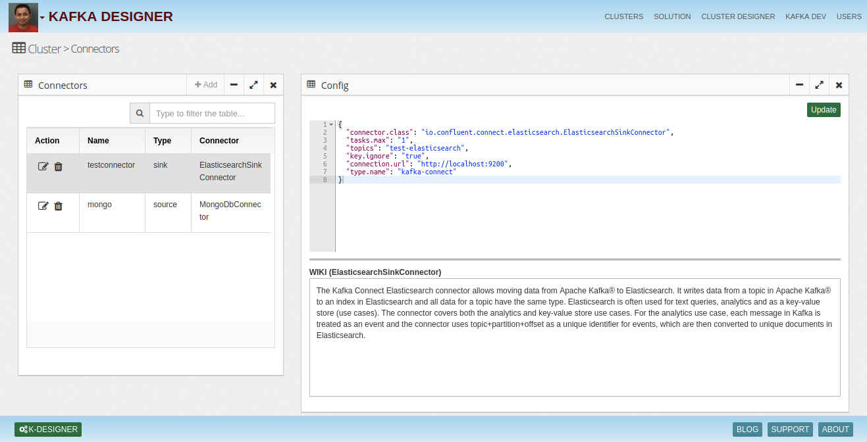The width and height of the screenshot is (867, 442).
Task: Click edit icon for mongo connector
Action: click(43, 207)
